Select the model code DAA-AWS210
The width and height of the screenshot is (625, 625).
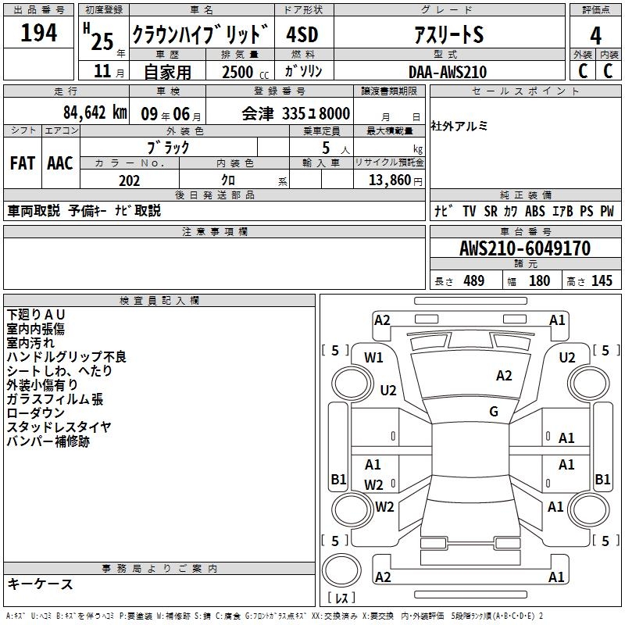coord(448,72)
